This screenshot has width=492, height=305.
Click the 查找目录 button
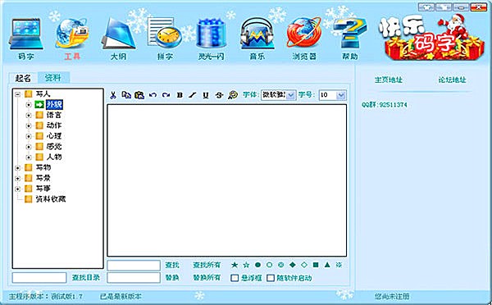(x=86, y=278)
